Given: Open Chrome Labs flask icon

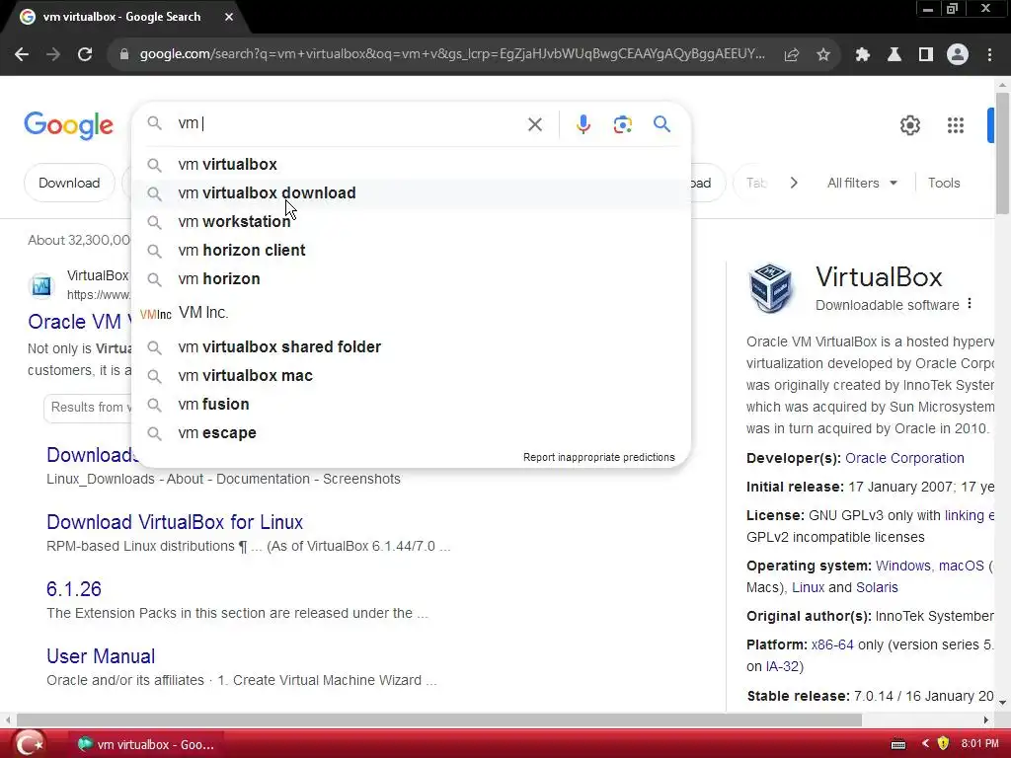Looking at the screenshot, I should coord(894,55).
